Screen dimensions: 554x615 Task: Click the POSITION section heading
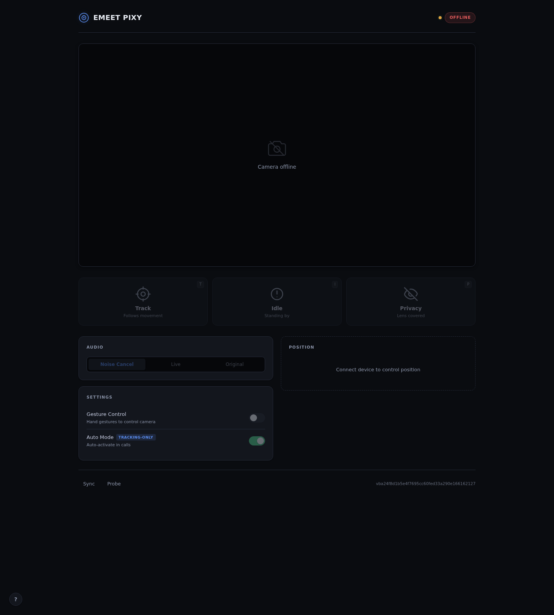click(302, 347)
